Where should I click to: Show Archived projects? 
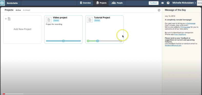pyautogui.click(x=26, y=10)
